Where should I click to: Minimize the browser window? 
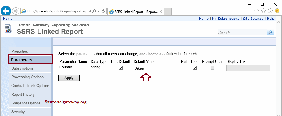[x=250, y=4]
